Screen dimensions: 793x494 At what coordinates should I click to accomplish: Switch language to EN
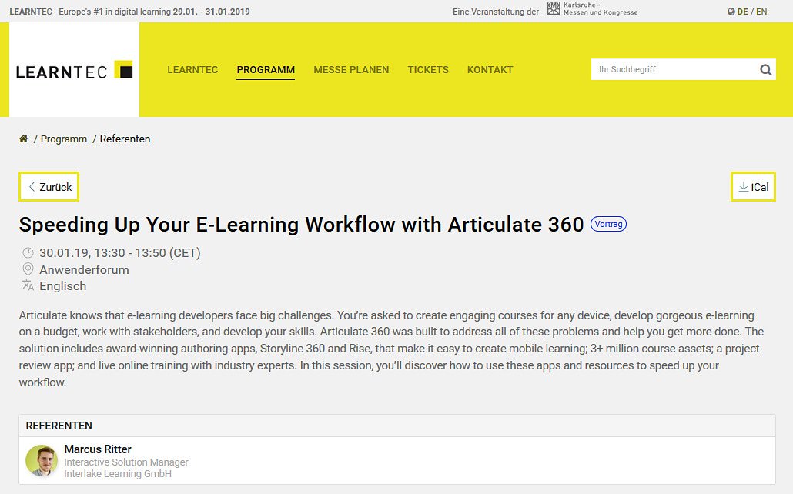pyautogui.click(x=761, y=12)
